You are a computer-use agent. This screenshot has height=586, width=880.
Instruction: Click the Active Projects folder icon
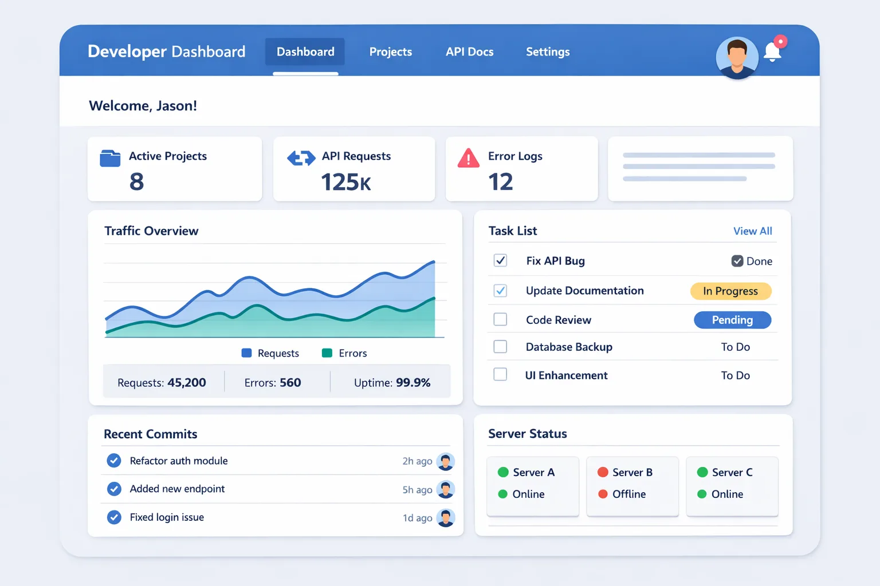[110, 158]
